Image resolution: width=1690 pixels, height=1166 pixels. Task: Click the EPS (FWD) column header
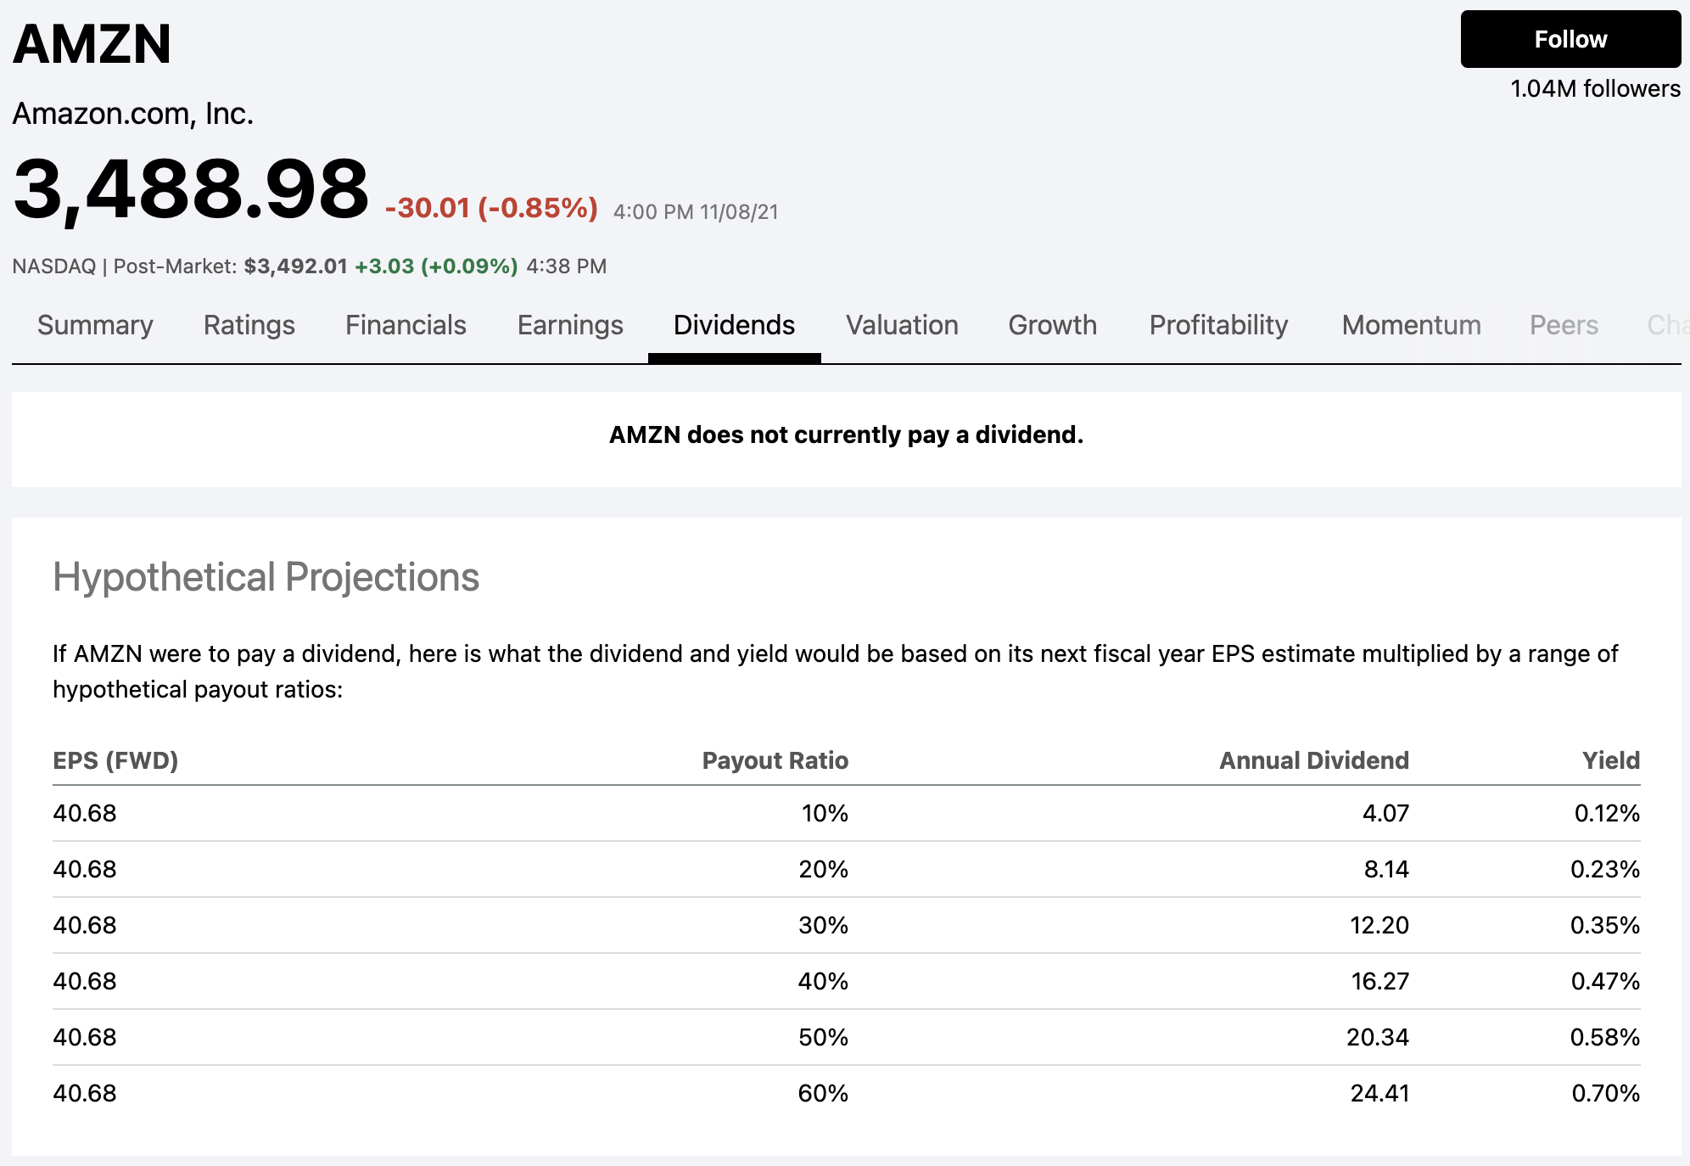coord(115,760)
